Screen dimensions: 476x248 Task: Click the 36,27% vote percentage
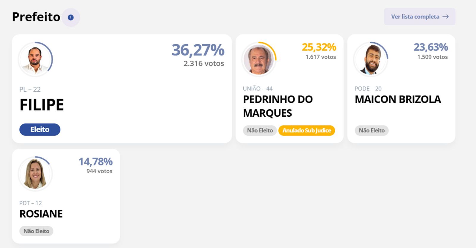pyautogui.click(x=198, y=50)
